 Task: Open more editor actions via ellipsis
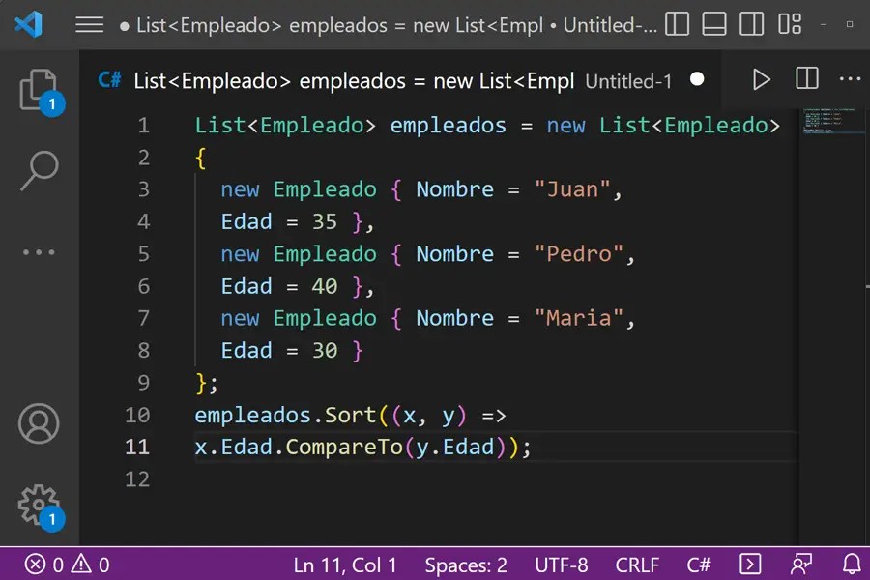coord(850,79)
